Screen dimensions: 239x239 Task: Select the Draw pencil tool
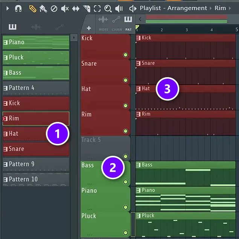(x=33, y=9)
